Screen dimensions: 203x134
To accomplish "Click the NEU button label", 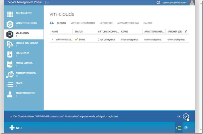I will [19, 128].
